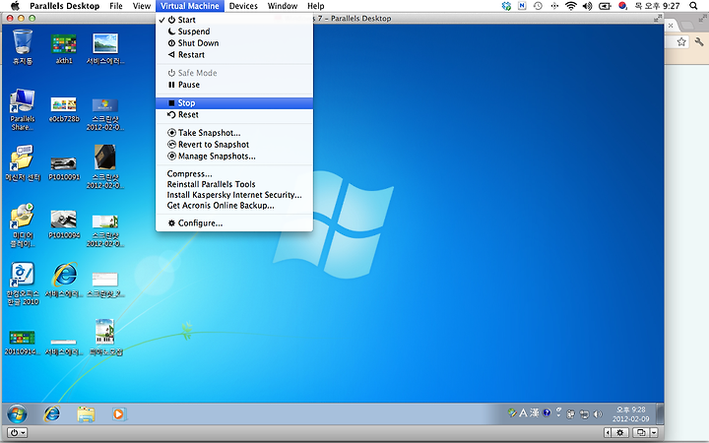Click the Time Machine menu bar icon
Screen dimensions: 709x443
(538, 6)
